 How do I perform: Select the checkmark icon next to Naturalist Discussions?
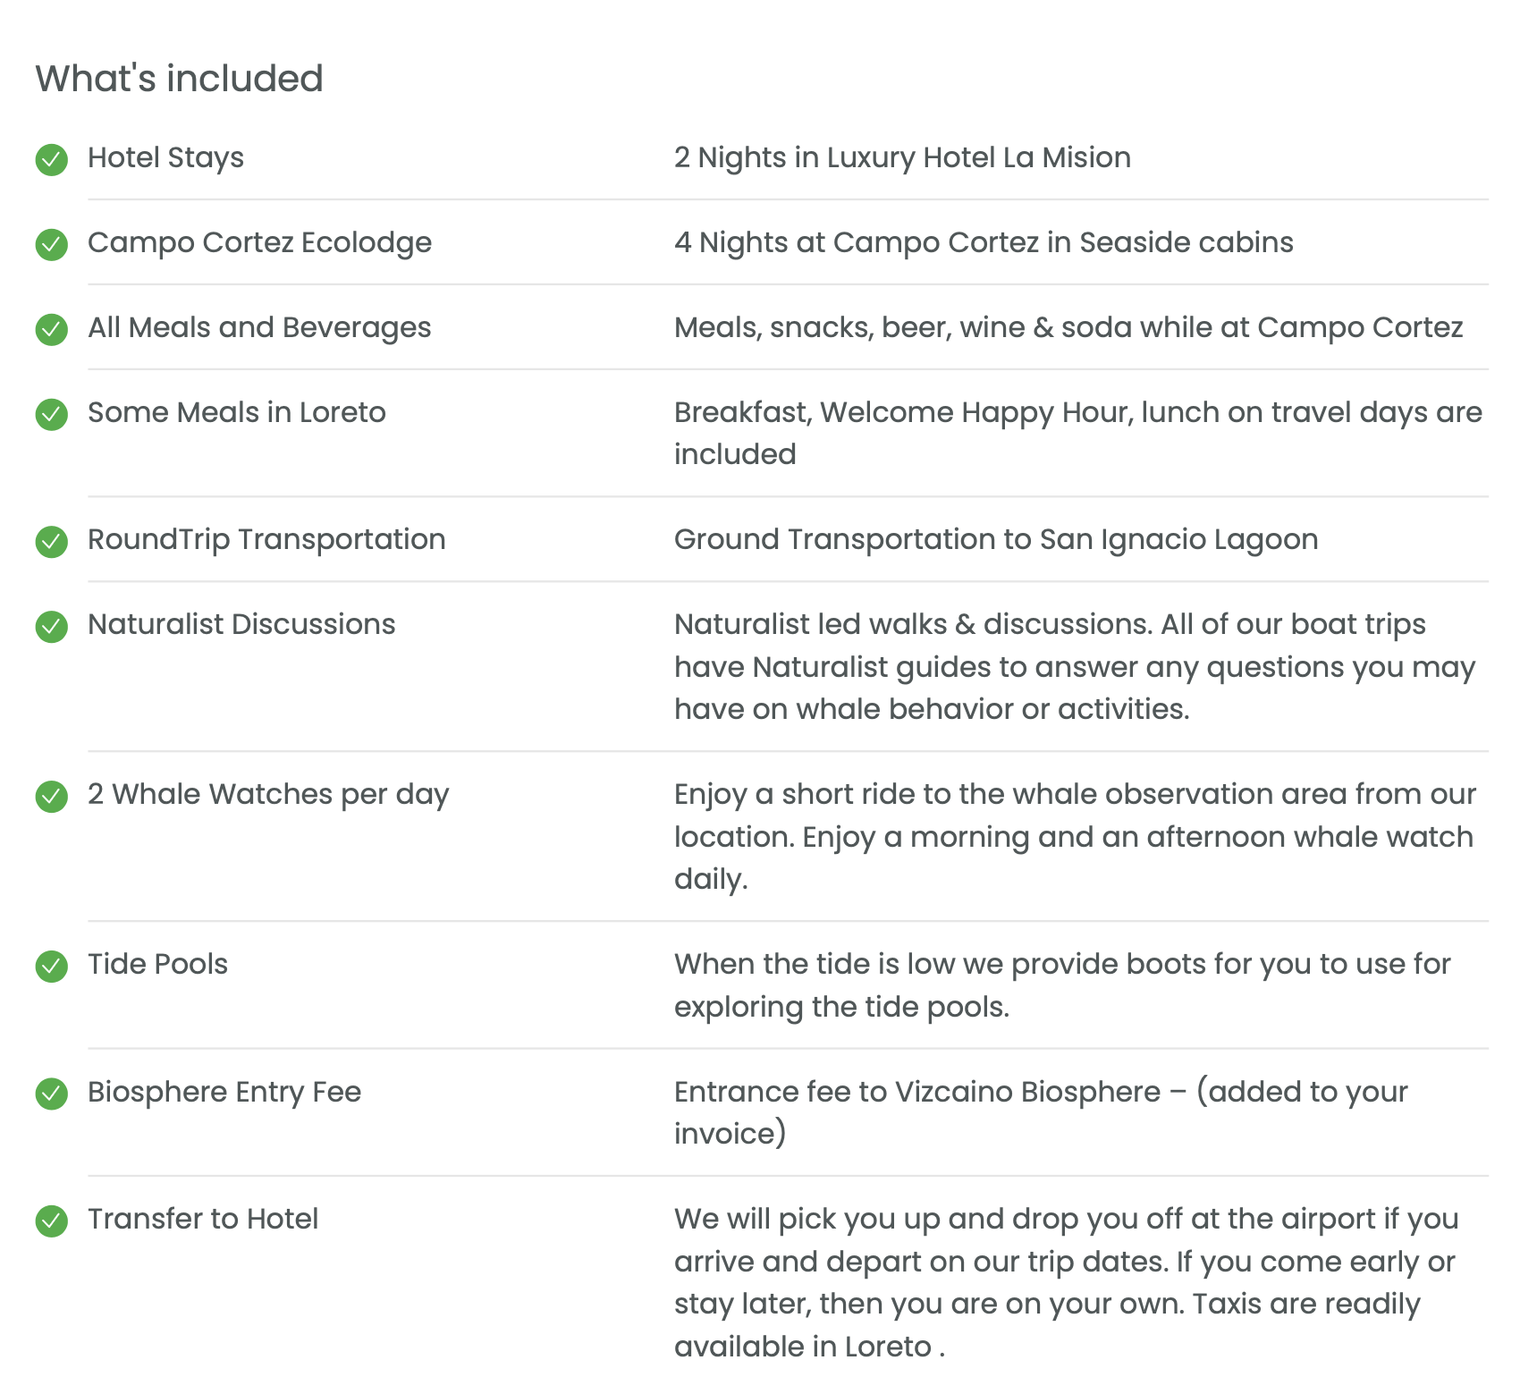click(52, 627)
